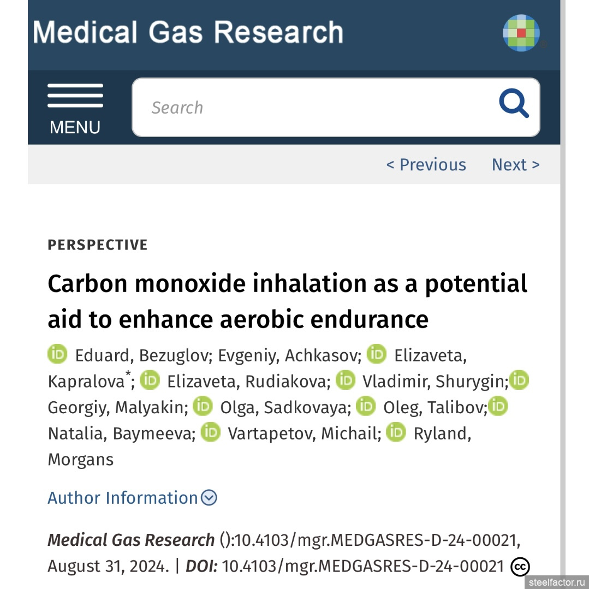Screen dimensions: 589x589
Task: Open the hamburger MENU icon
Action: [x=75, y=96]
